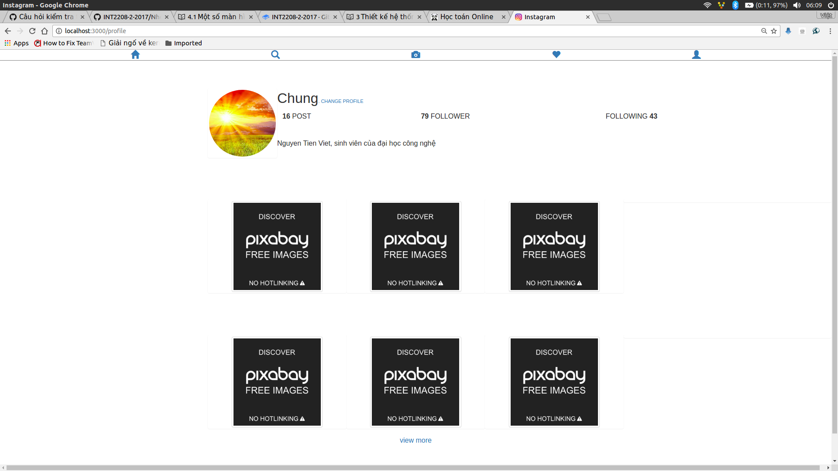The height and width of the screenshot is (471, 838).
Task: Click the CHANGE PROFILE link
Action: [342, 101]
